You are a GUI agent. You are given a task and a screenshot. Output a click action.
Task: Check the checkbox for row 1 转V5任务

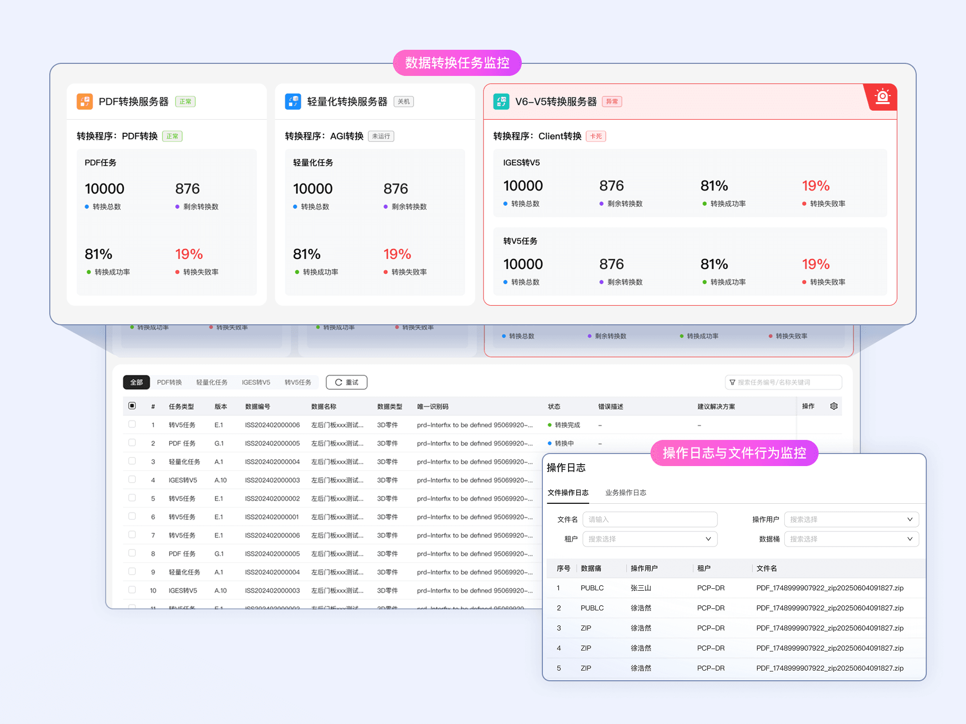point(132,424)
